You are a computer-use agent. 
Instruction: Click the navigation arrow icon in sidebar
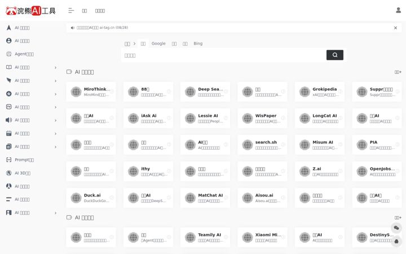coord(9,28)
